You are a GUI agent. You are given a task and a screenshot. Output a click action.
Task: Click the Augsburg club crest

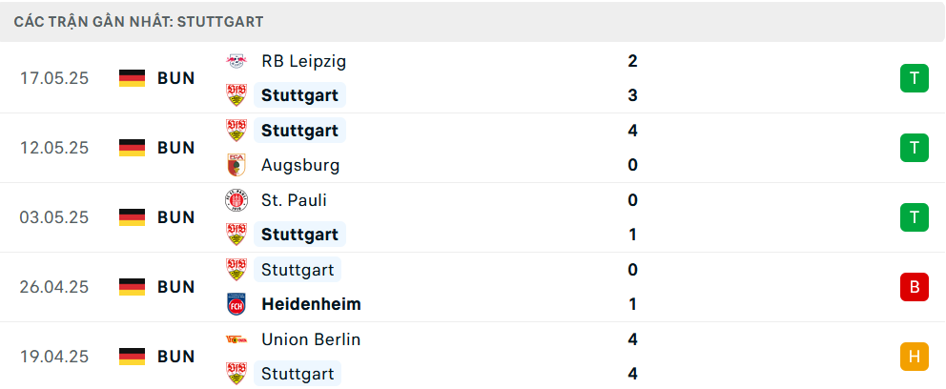[x=236, y=165]
